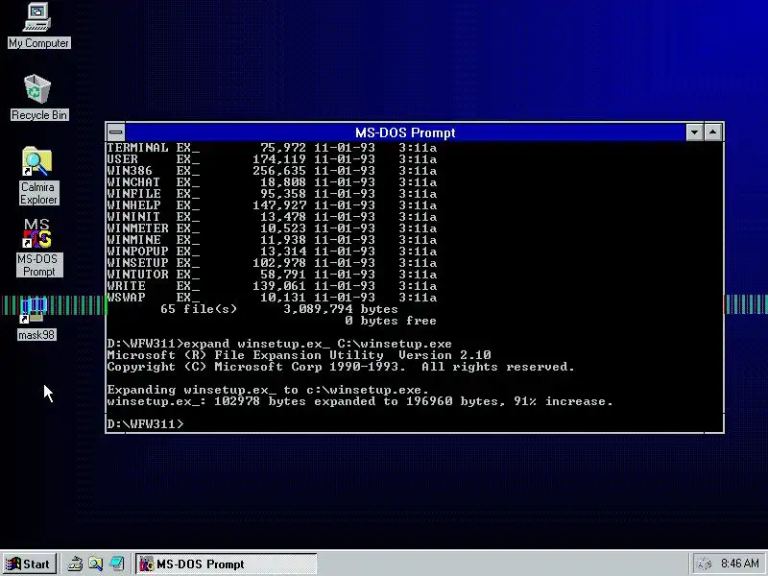Click the system tray icon beside the clock
Image resolution: width=768 pixels, height=576 pixels.
click(x=704, y=564)
